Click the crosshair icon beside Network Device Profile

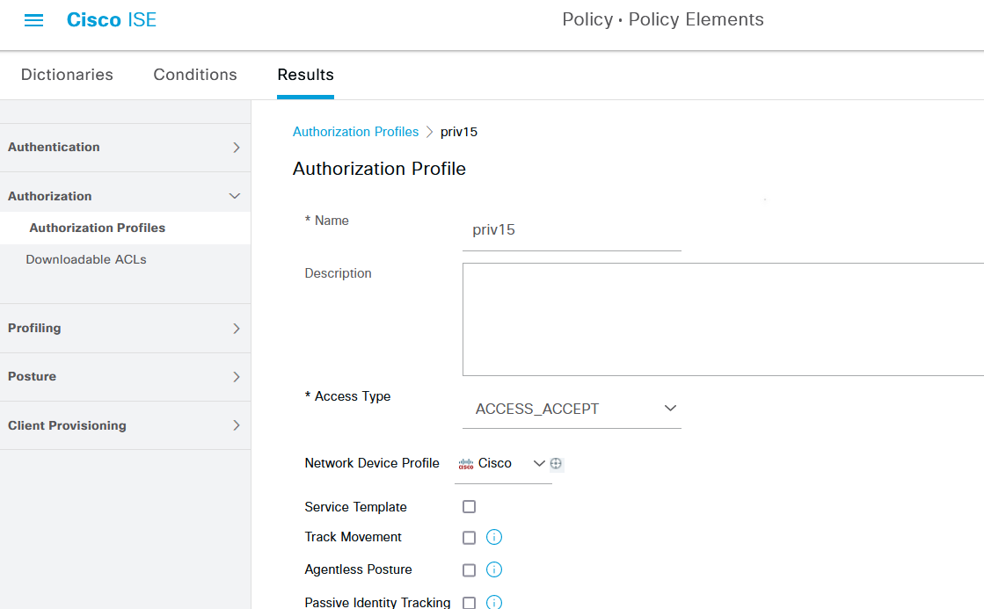point(556,463)
